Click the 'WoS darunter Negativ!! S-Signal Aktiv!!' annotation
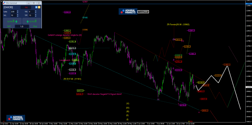Image resolution: width=252 pixels, height=125 pixels. pyautogui.click(x=105, y=94)
